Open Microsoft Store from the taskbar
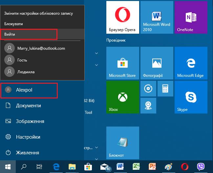 [88, 167]
